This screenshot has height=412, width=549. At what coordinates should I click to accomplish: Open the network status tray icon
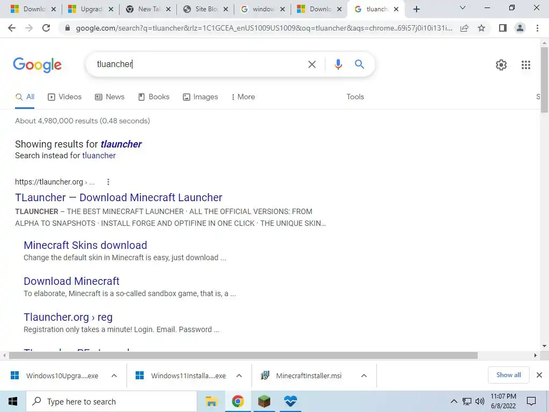tap(467, 401)
